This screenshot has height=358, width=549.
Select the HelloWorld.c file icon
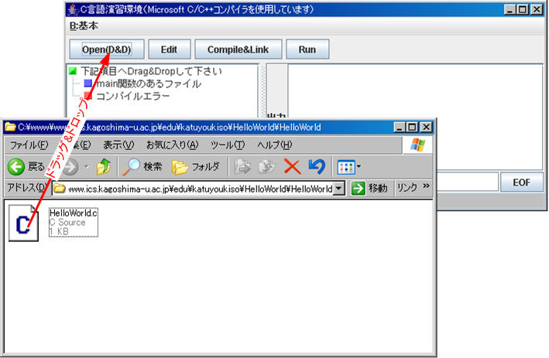coord(23,223)
